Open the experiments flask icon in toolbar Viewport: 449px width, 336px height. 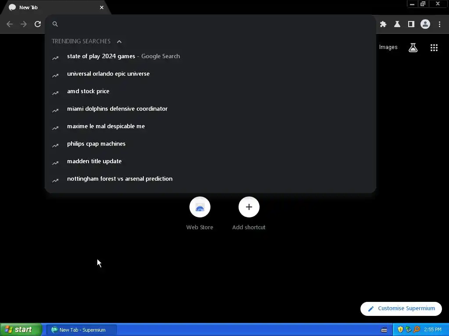point(397,24)
